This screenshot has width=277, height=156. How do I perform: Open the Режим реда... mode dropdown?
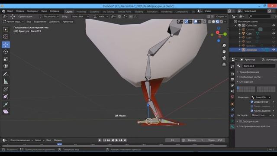tap(13, 22)
